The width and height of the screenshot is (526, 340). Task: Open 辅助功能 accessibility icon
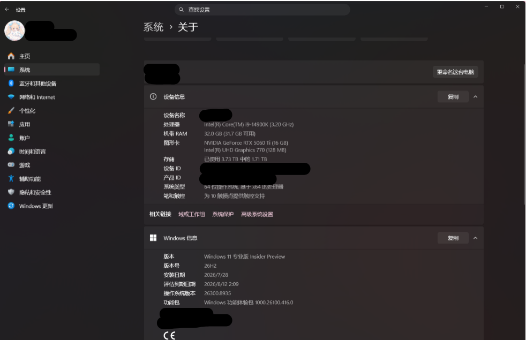11,178
